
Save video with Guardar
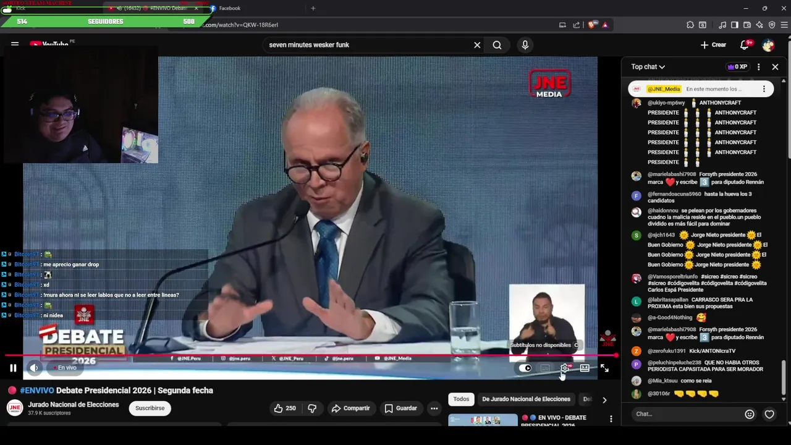coord(401,408)
